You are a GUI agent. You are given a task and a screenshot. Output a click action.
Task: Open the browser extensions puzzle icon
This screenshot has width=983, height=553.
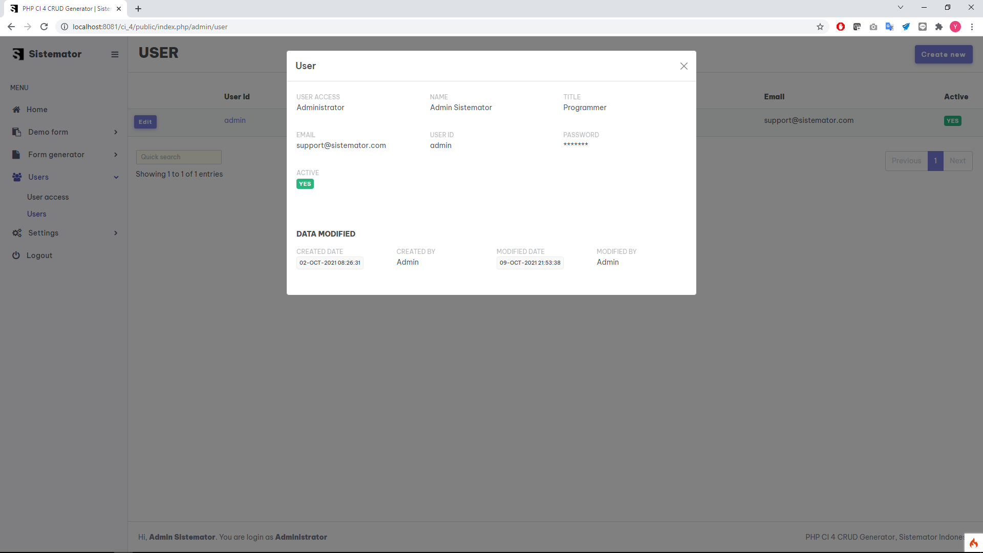coord(939,27)
